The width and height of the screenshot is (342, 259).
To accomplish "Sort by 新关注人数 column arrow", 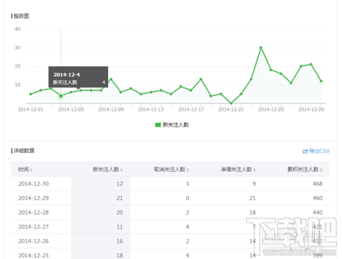I will point(122,170).
